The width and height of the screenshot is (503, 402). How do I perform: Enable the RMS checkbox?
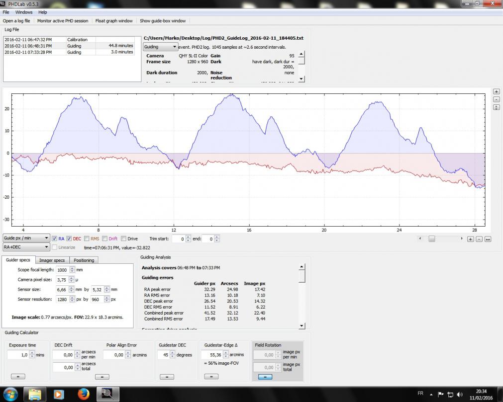click(x=87, y=239)
